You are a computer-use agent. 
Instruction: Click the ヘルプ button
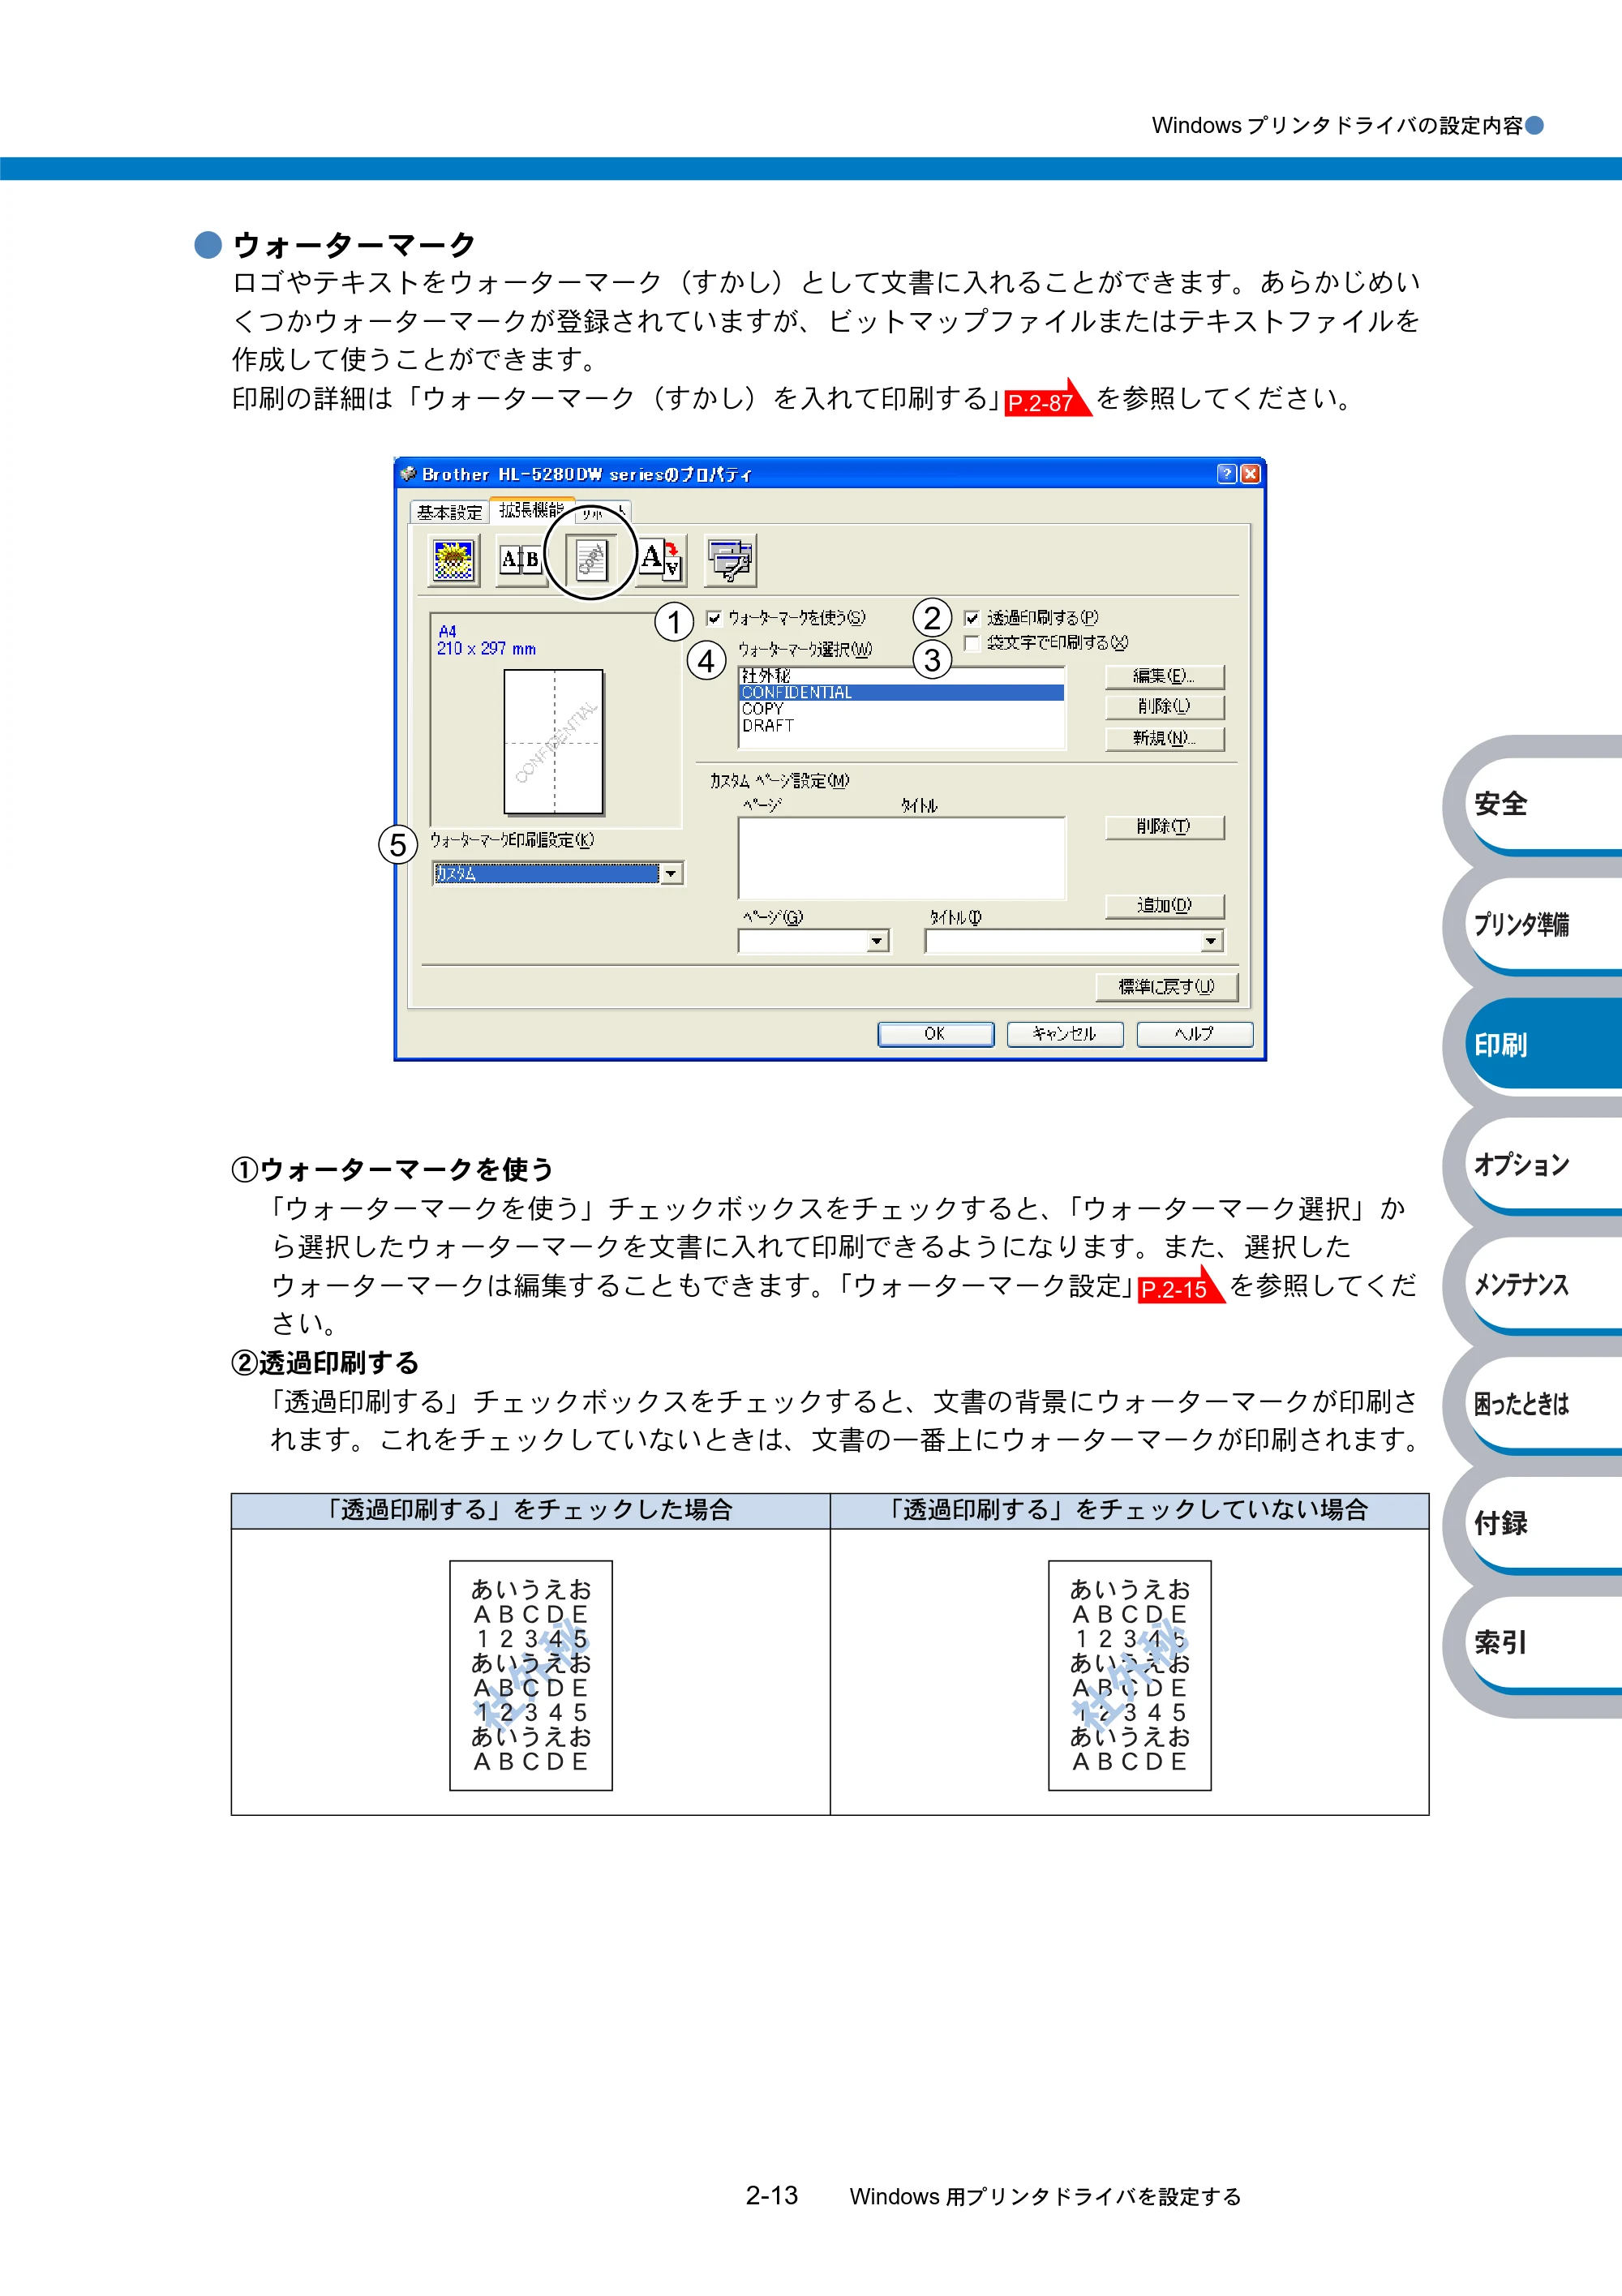pos(1195,1034)
